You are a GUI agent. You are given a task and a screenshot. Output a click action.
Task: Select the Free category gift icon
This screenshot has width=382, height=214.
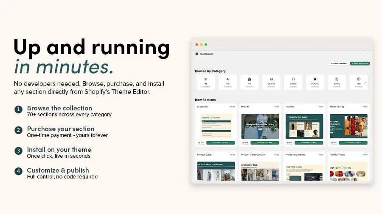[250, 79]
